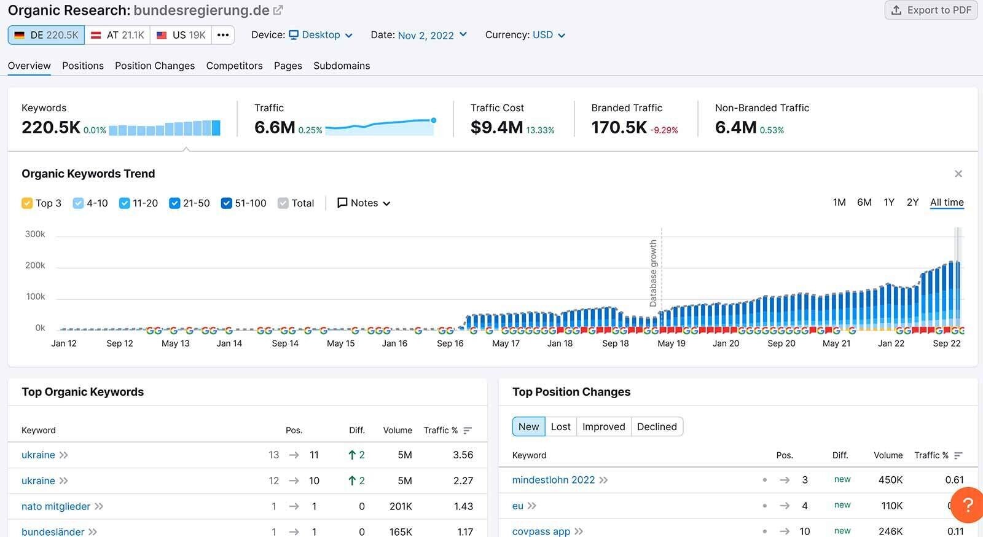Close the Organic Keywords Trend panel

pos(958,174)
